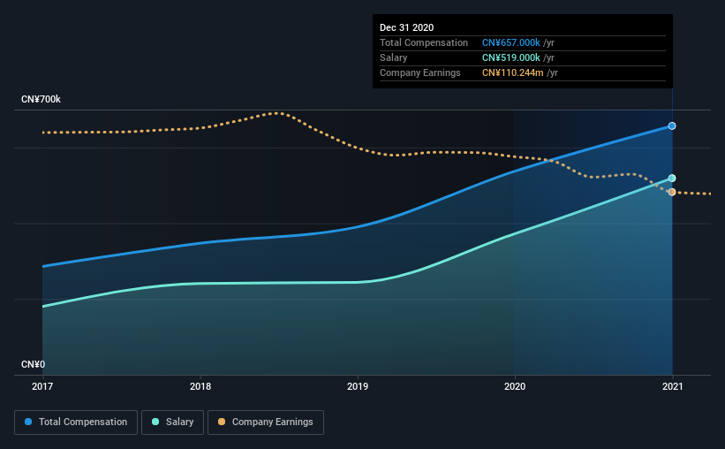Click the CN¥700k y-axis label
The image size is (725, 449).
[41, 99]
